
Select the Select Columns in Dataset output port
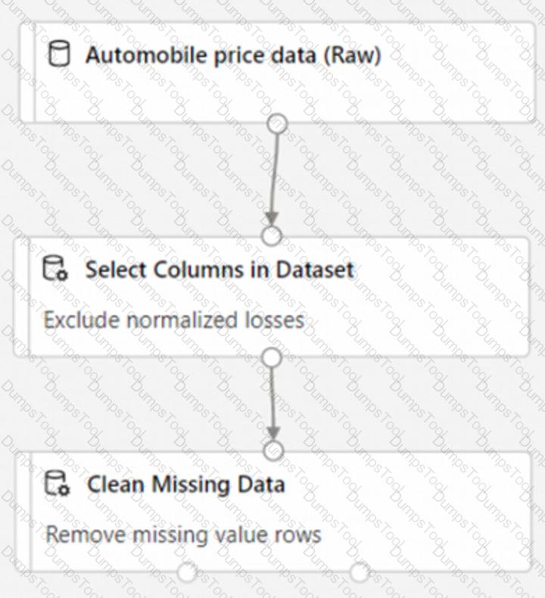click(271, 357)
